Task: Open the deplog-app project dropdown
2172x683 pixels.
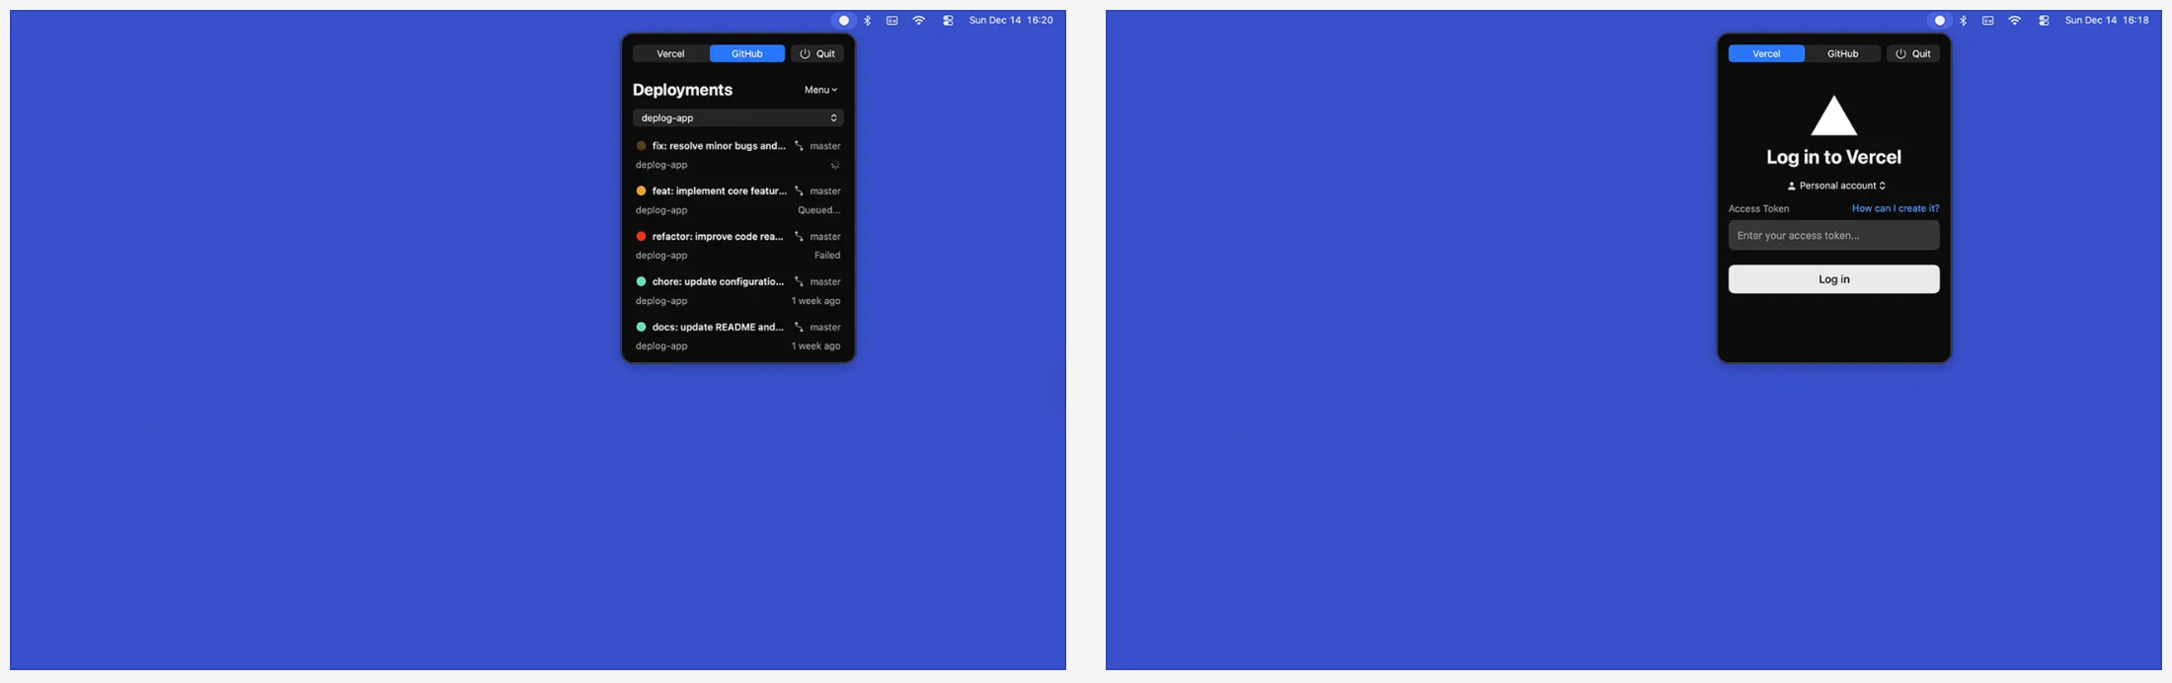Action: pos(737,118)
